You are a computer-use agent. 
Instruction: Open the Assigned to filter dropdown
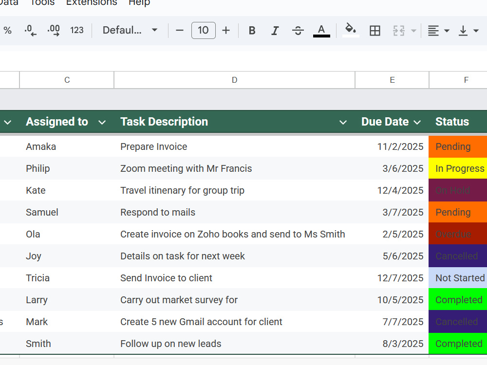click(x=102, y=122)
